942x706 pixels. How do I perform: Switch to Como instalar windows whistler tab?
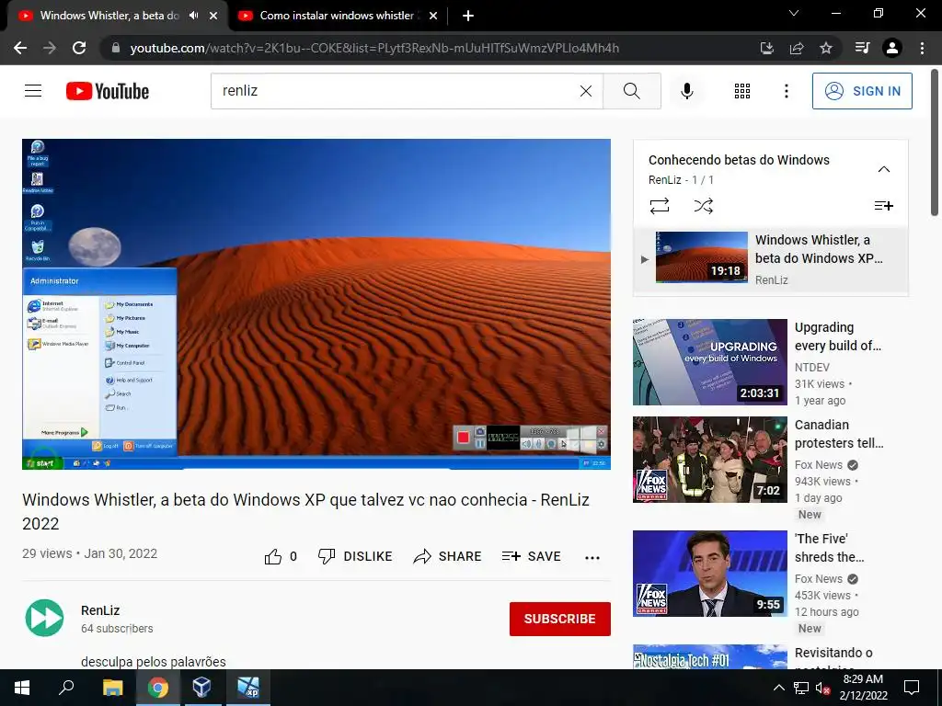337,16
